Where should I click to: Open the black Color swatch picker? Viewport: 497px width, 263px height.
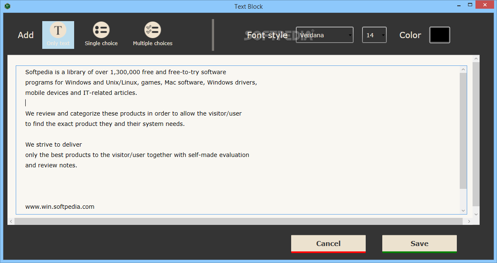(x=439, y=35)
